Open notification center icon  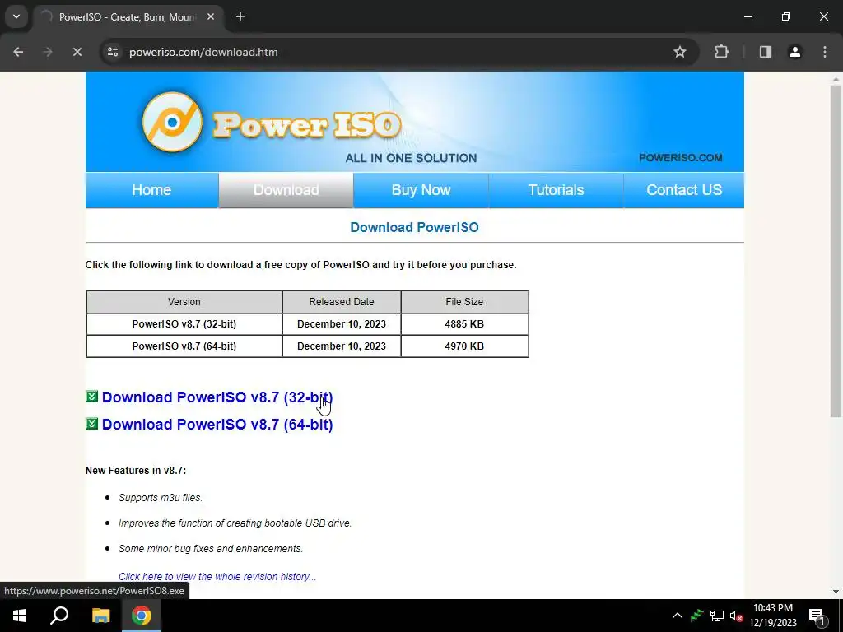tap(817, 616)
